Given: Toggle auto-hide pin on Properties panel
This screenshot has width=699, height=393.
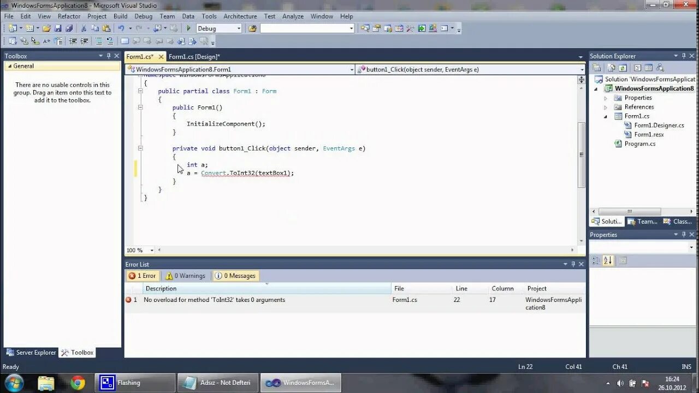Looking at the screenshot, I should coord(684,235).
